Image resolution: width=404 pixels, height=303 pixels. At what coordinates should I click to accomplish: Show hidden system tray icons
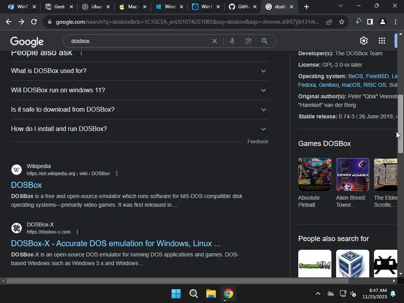(318, 294)
